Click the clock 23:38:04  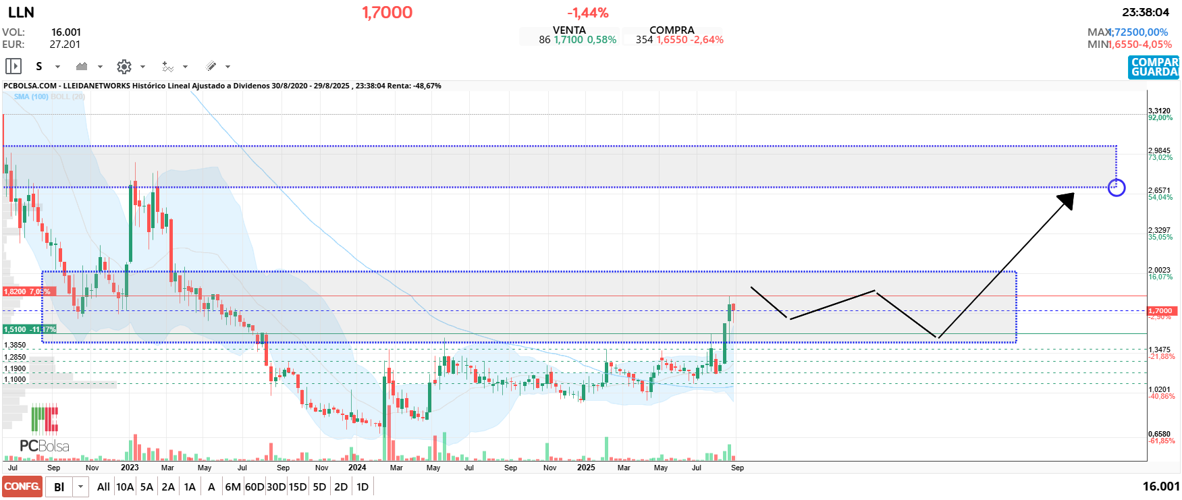(x=1146, y=12)
